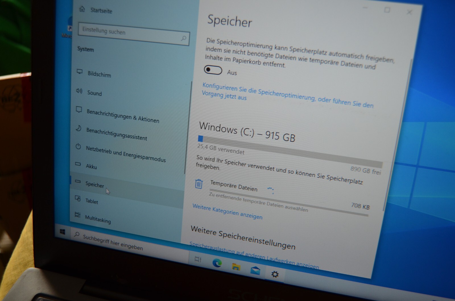Image resolution: width=455 pixels, height=301 pixels.
Task: Open Task View on the taskbar
Action: 198,259
